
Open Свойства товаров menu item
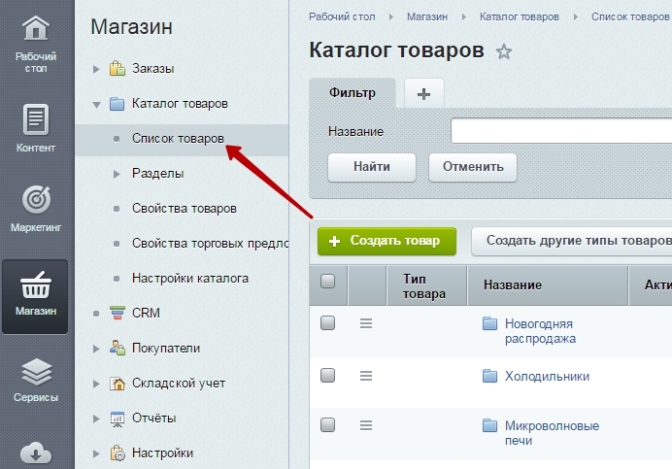click(185, 209)
